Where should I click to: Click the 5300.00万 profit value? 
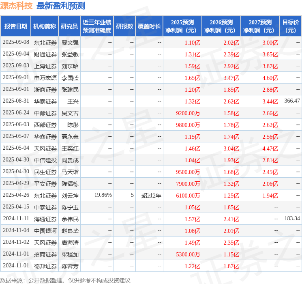tap(188, 254)
